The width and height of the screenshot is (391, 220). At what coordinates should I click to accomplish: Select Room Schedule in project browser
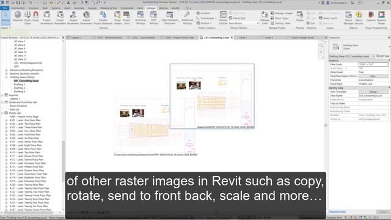(18, 106)
